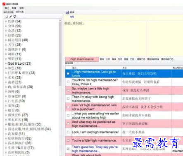Click inside the yellow notes text area
The height and width of the screenshot is (156, 183).
(105, 38)
